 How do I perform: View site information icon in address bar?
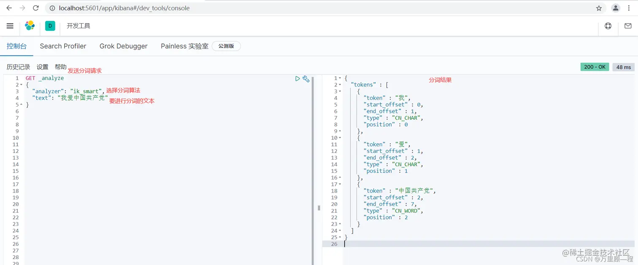[x=52, y=8]
